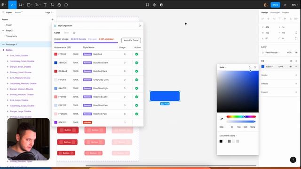This screenshot has width=301, height=169.
Task: Add an effect with plus icon
Action: click(296, 84)
